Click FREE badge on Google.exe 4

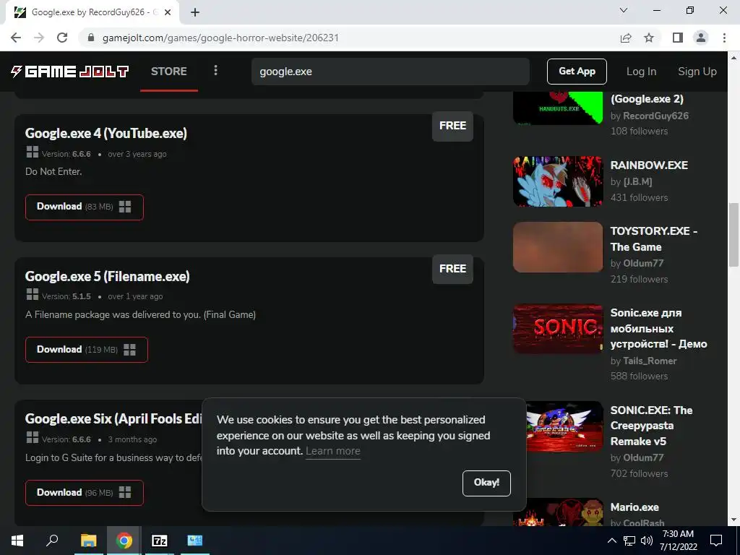click(452, 126)
